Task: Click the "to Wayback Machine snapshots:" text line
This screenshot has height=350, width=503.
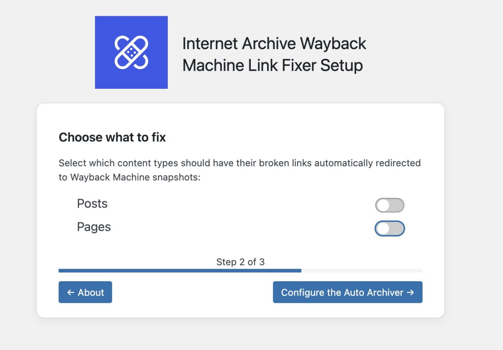Action: (130, 177)
